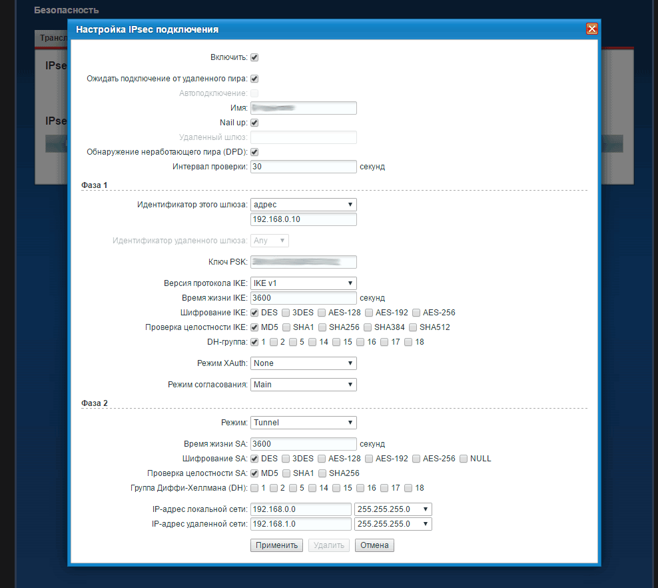Click the Отмена button
This screenshot has height=588, width=658.
click(374, 545)
